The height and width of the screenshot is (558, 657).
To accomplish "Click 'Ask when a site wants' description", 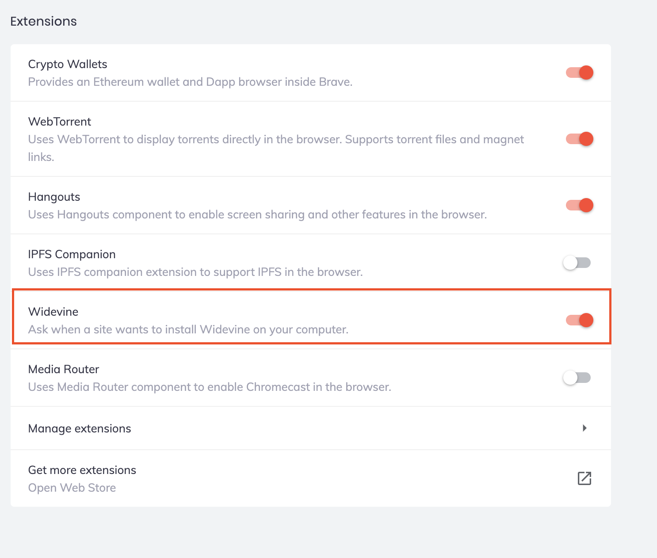I will pyautogui.click(x=188, y=330).
